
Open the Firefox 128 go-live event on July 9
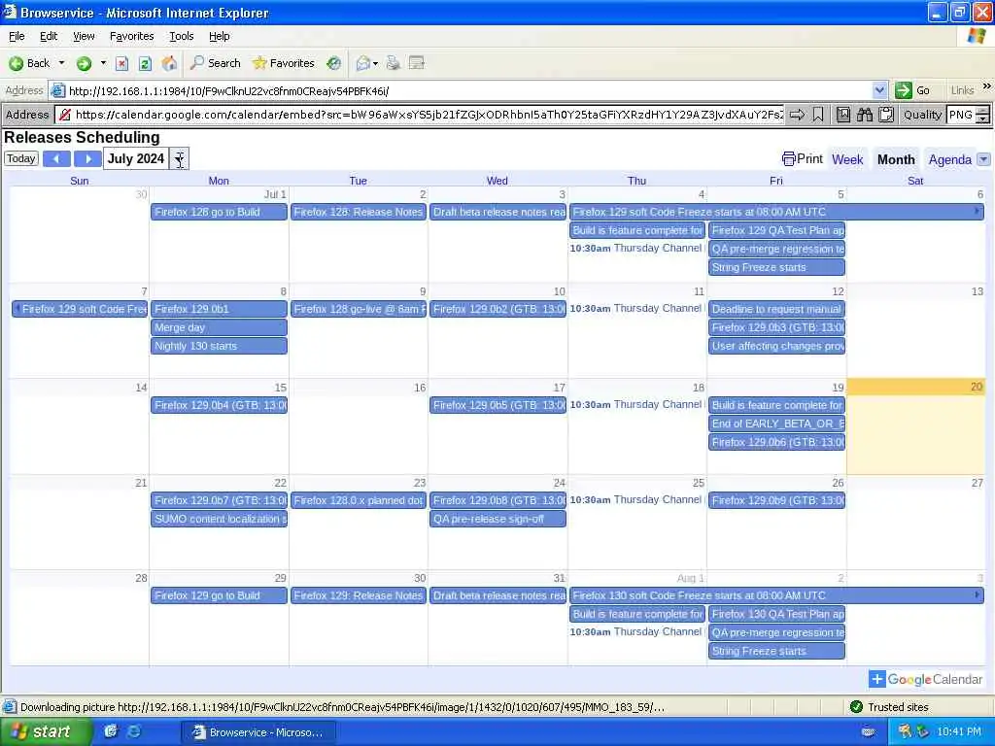[359, 309]
